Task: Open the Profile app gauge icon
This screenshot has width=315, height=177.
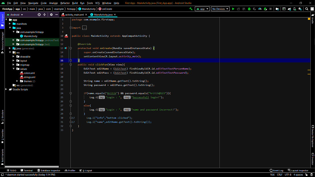Action: click(260, 9)
